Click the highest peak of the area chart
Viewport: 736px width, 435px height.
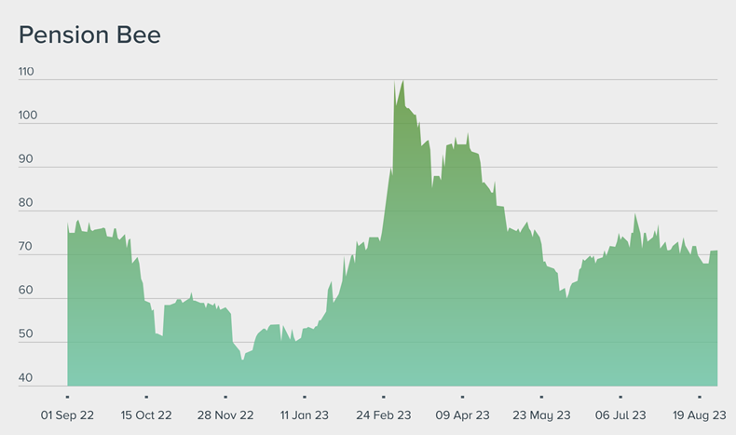coord(402,81)
